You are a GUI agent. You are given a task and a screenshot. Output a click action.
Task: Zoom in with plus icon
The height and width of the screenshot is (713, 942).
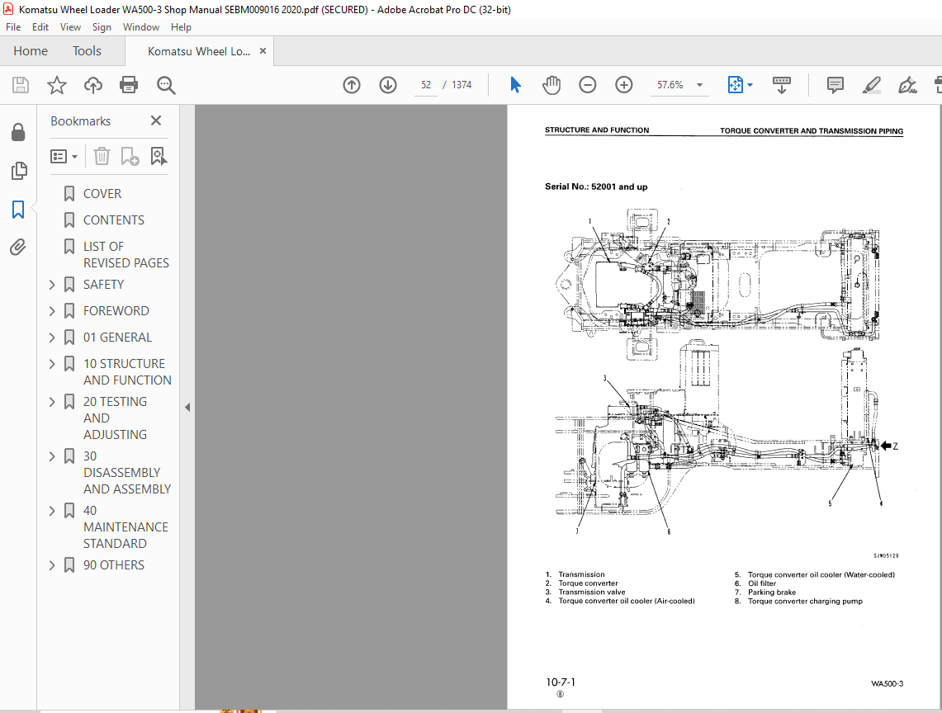[624, 85]
